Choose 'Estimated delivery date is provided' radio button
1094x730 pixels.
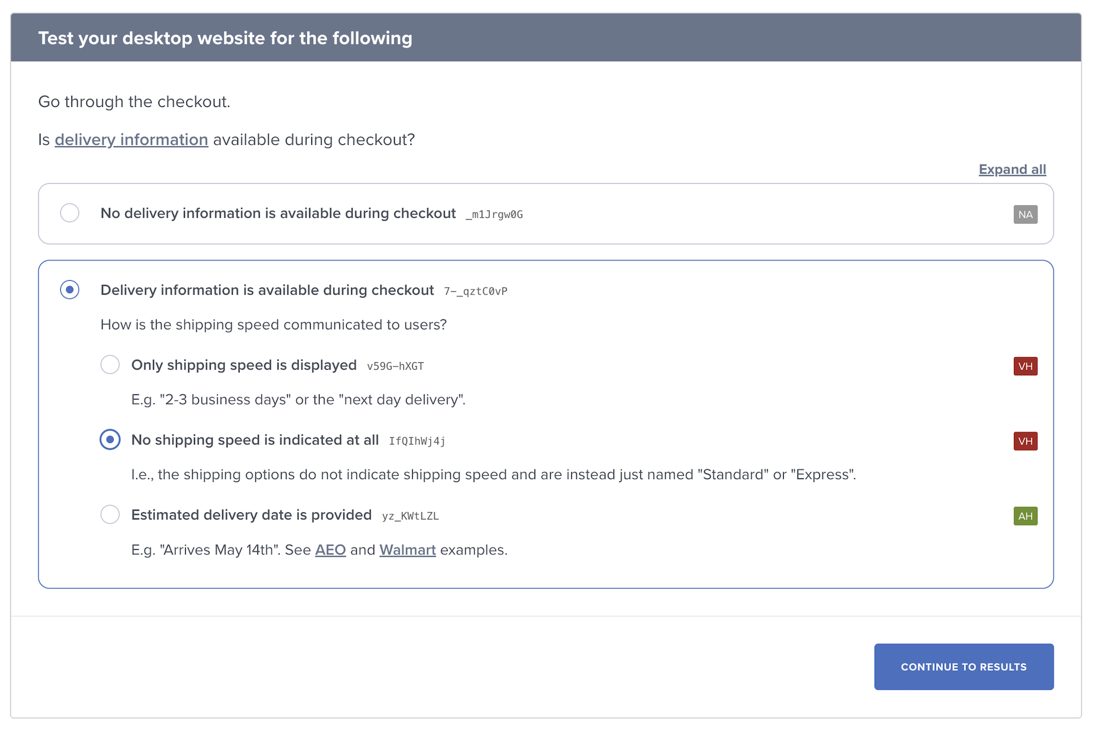pos(110,515)
